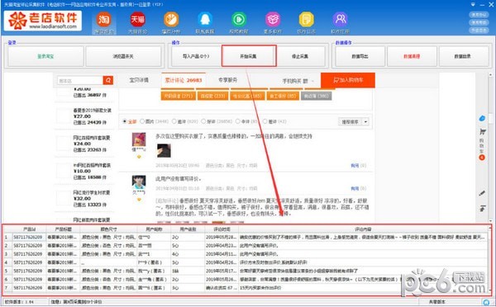
Task: Select the 差评 review filter radio
Action: tap(265, 121)
